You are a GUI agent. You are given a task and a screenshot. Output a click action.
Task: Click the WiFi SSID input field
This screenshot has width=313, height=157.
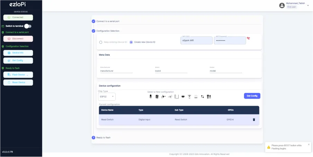tap(197, 41)
